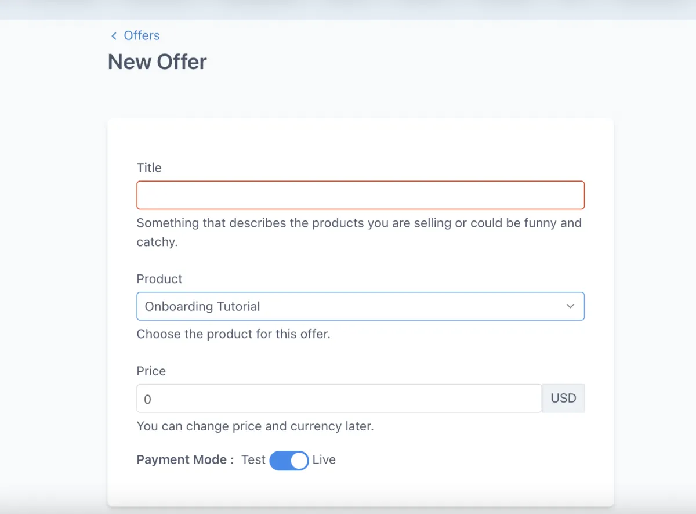Focus the Price input field

pos(339,399)
